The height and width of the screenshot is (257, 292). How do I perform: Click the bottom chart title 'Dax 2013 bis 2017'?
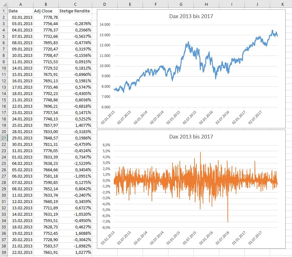[191, 137]
